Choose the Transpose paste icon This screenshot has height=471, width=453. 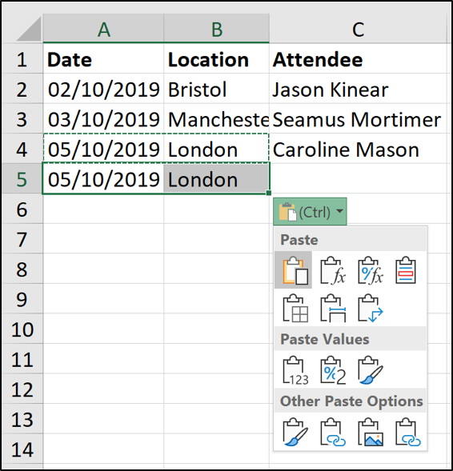pos(370,309)
